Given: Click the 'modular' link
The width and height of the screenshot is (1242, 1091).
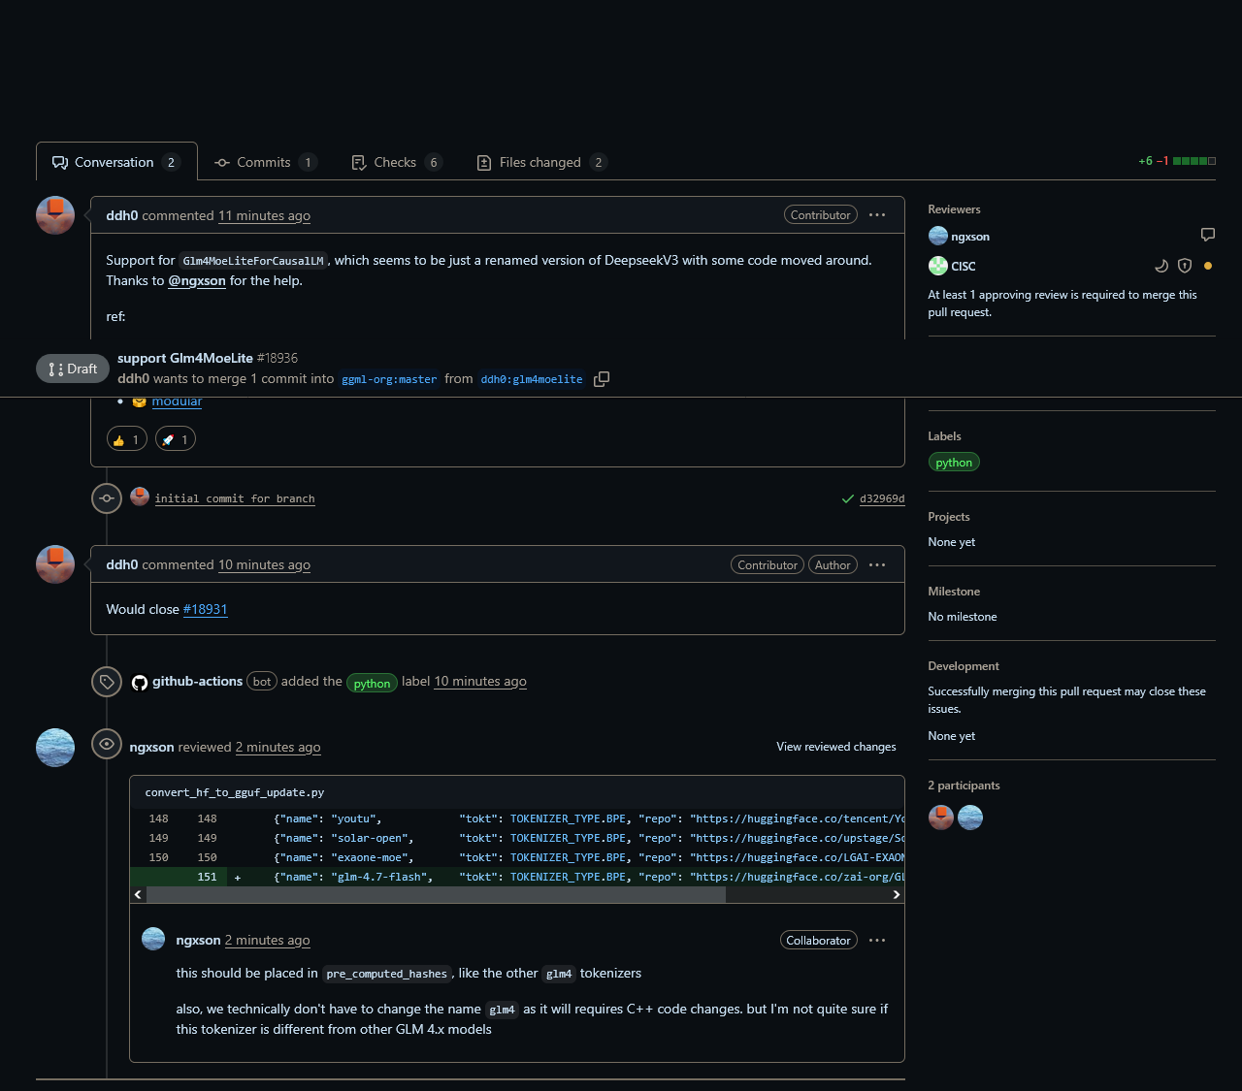Looking at the screenshot, I should point(177,401).
